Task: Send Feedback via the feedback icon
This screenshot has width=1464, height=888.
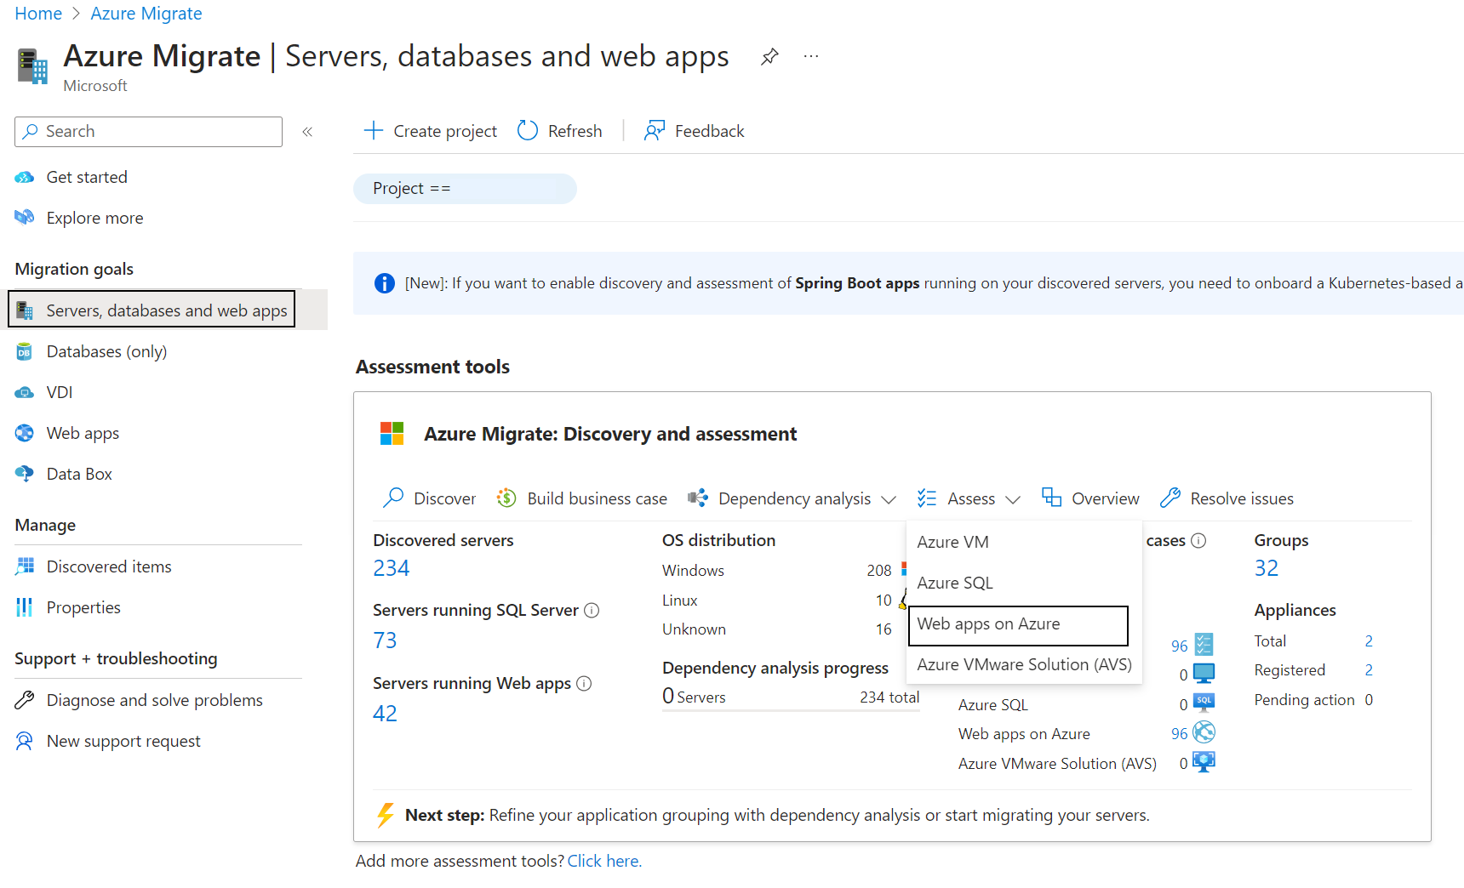Action: (x=695, y=130)
